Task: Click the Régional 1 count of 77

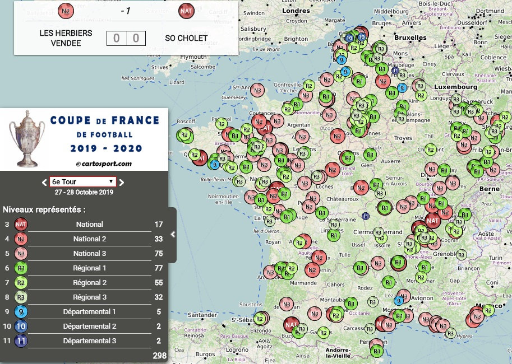Action: coord(158,268)
